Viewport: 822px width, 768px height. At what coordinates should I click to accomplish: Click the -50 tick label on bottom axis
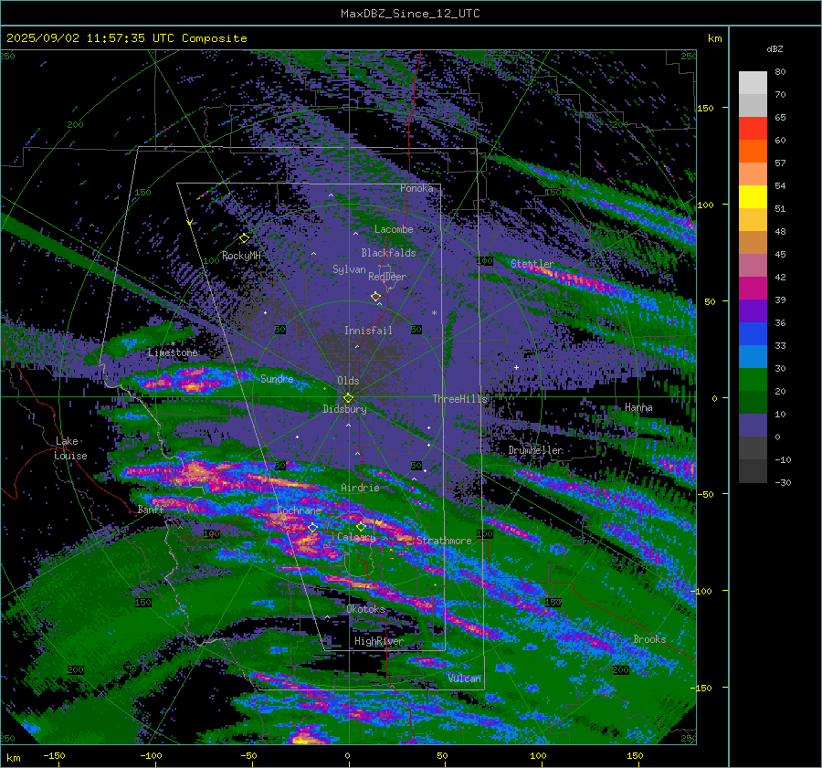pyautogui.click(x=248, y=756)
